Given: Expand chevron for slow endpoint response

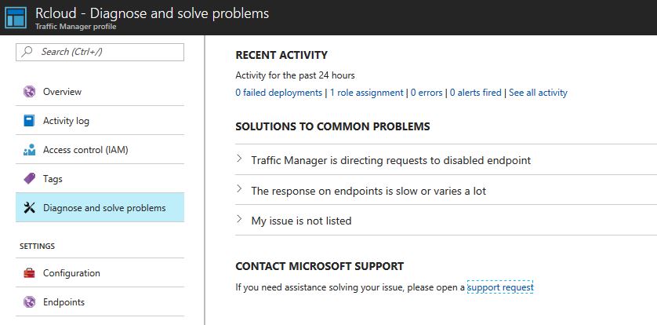Looking at the screenshot, I should pyautogui.click(x=239, y=188).
